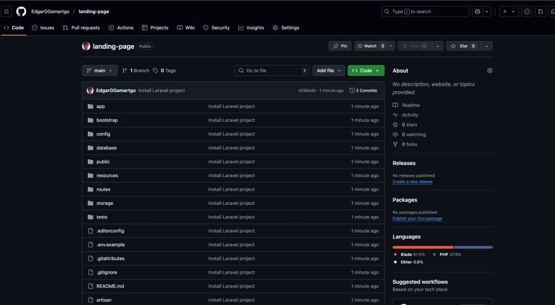Image resolution: width=555 pixels, height=305 pixels.
Task: Go to the Insights tab
Action: 251,28
